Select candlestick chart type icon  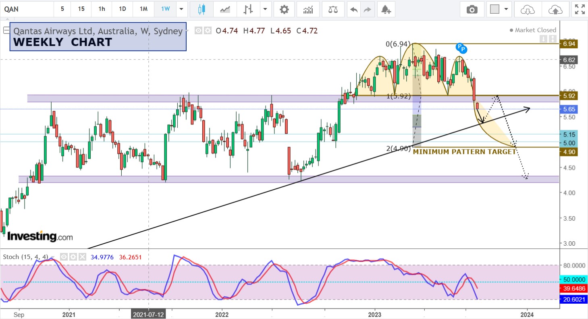point(202,9)
